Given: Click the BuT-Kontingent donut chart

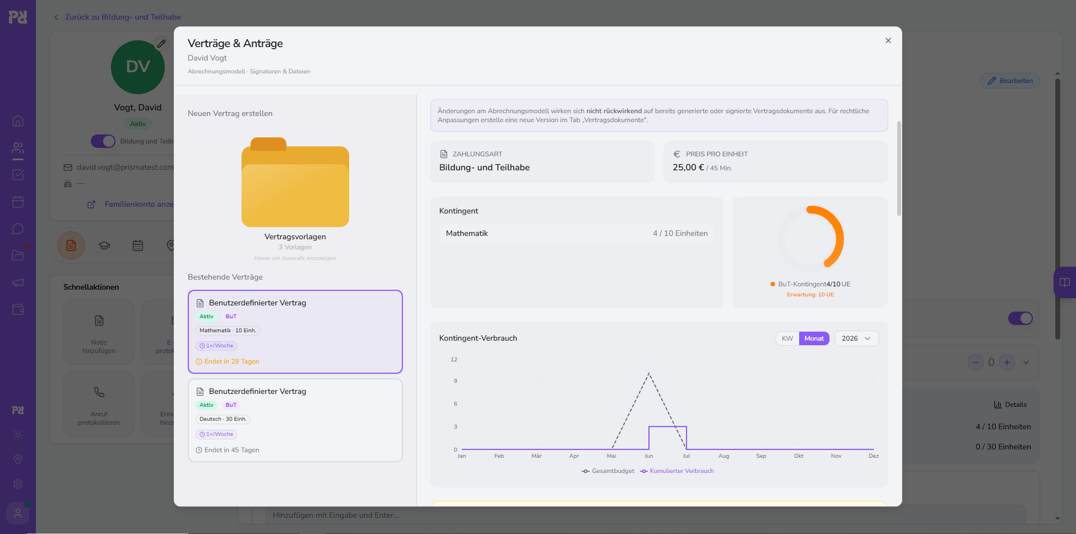Looking at the screenshot, I should 810,239.
